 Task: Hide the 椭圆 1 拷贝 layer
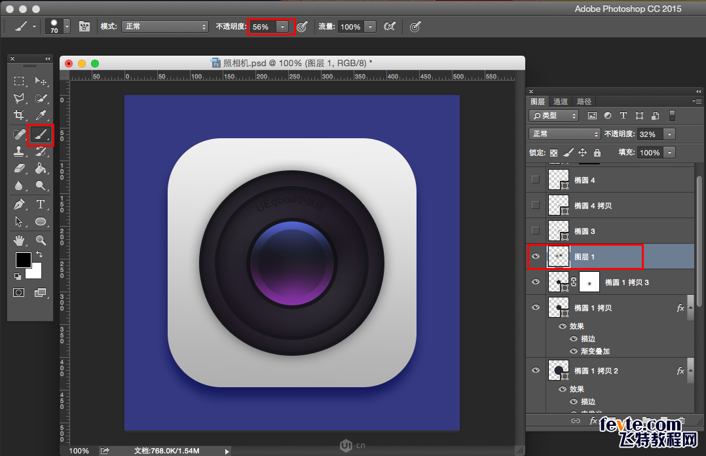click(536, 307)
